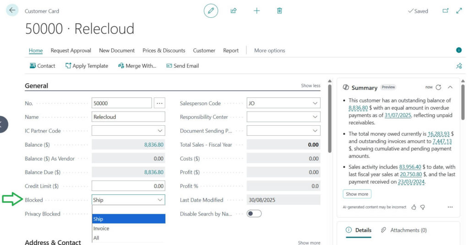Open the 8,836.80 balance link
The height and width of the screenshot is (245, 469).
click(153, 145)
